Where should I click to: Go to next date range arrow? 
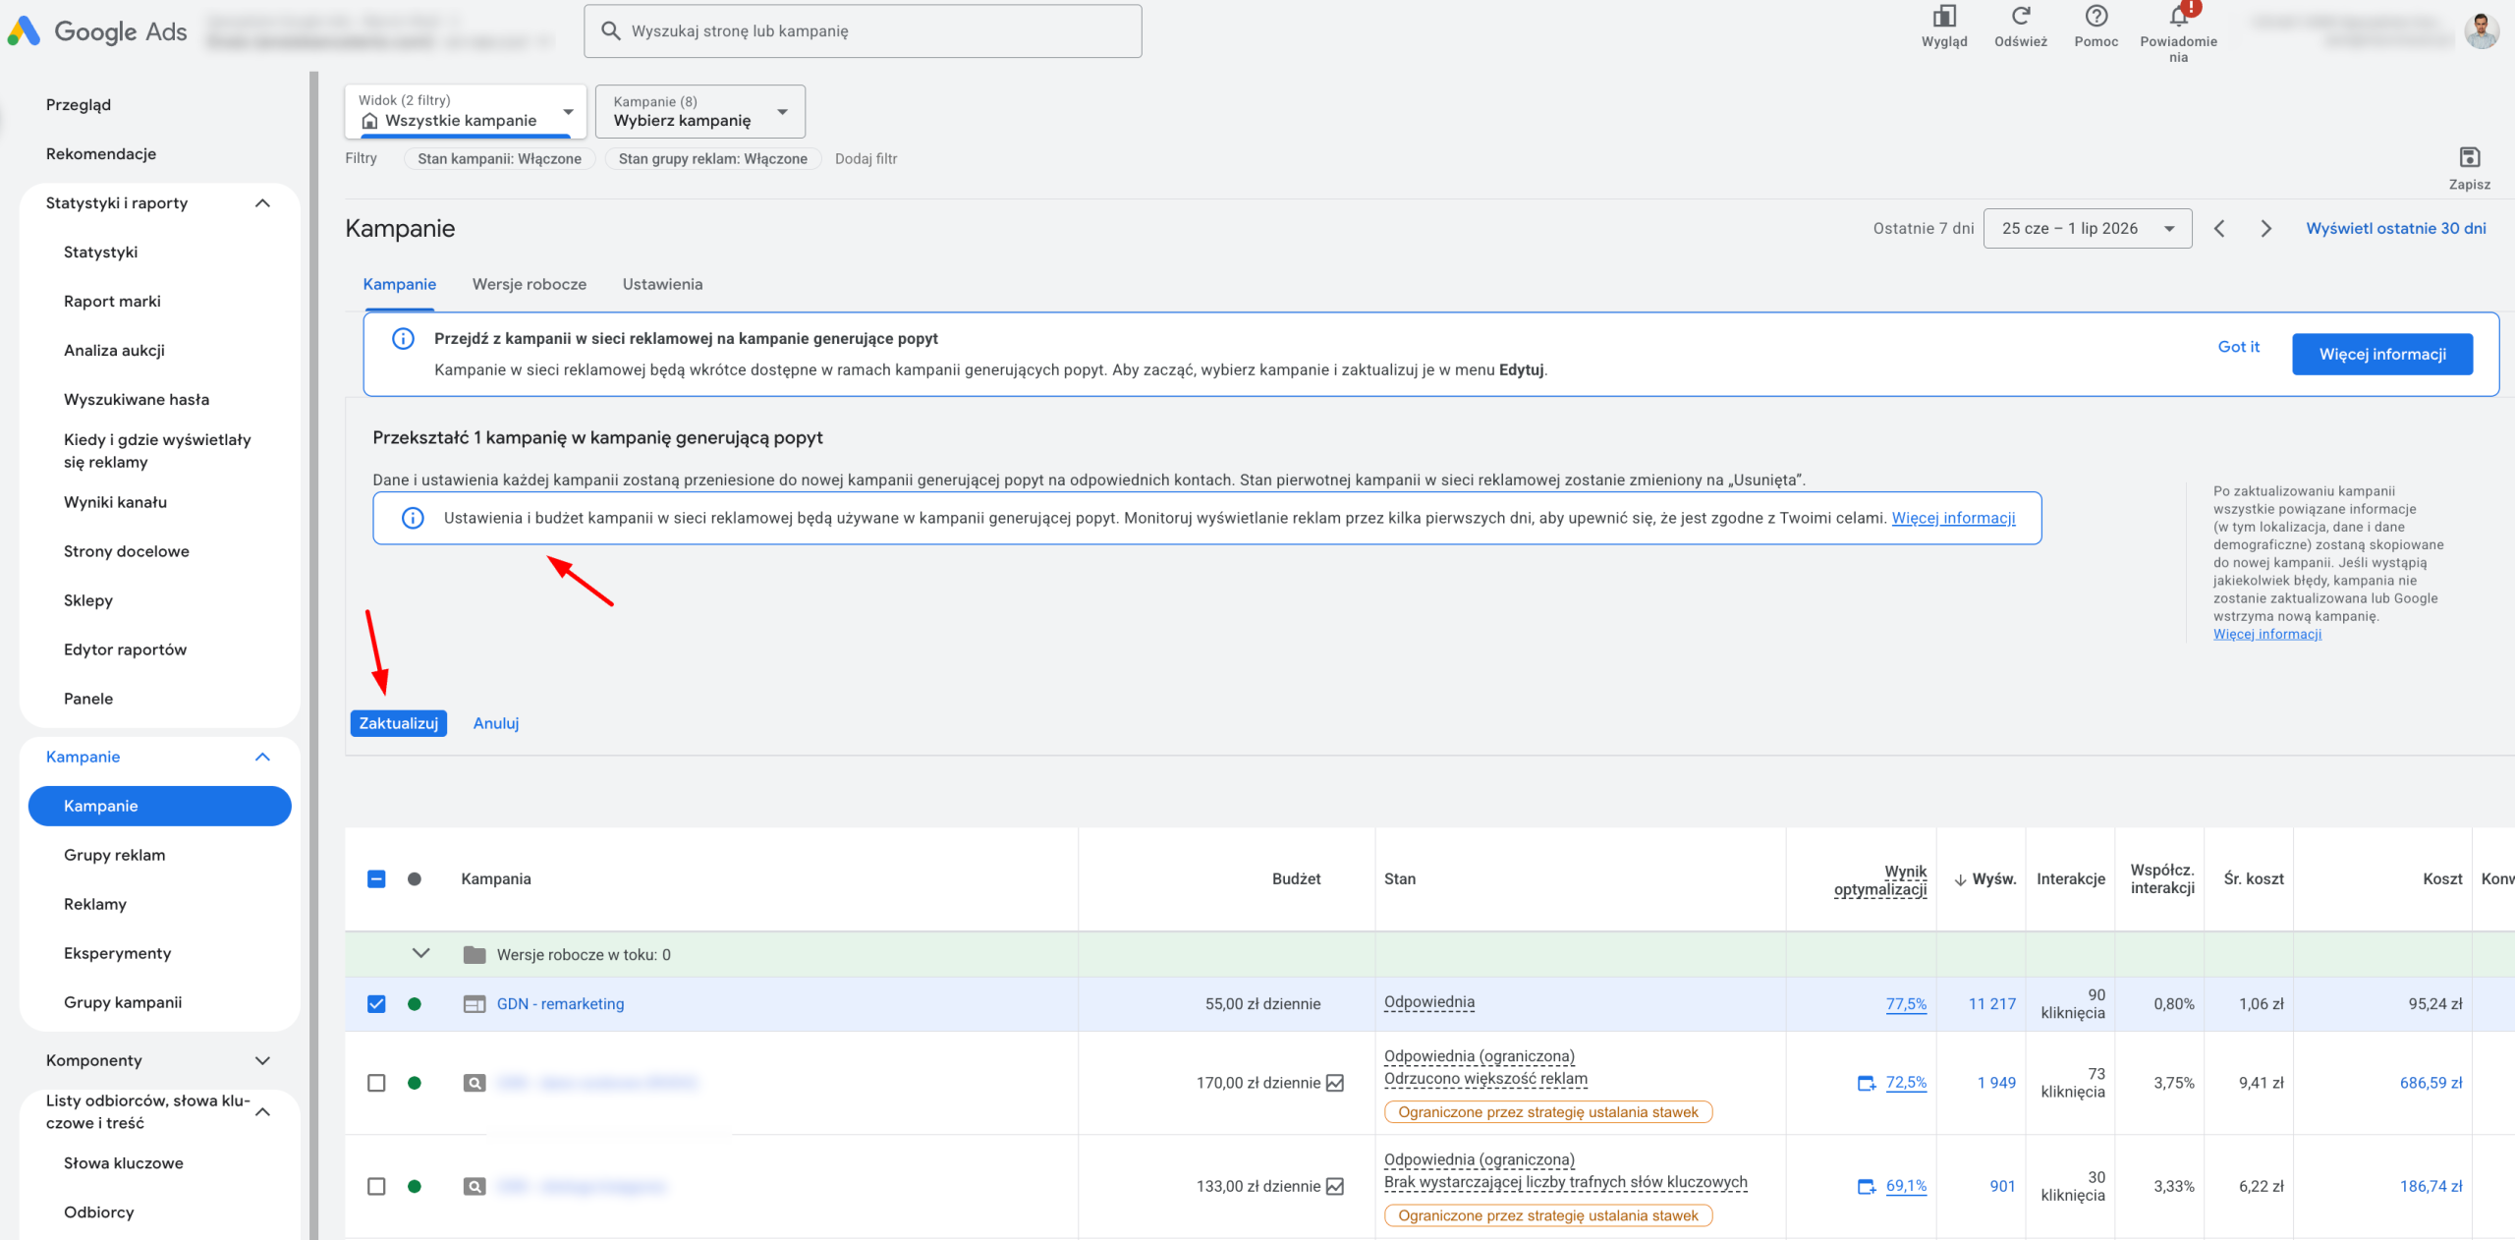(2265, 229)
